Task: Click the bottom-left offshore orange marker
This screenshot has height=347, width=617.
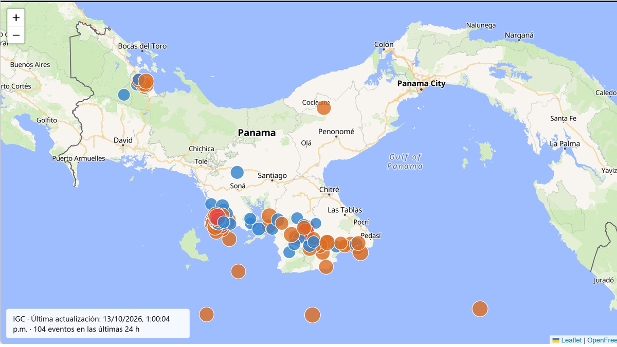Action: pyautogui.click(x=206, y=314)
